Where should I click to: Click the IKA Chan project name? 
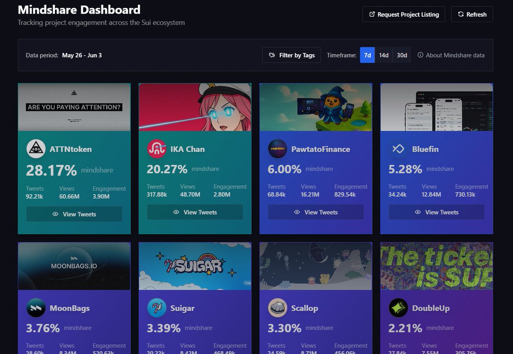[x=188, y=149]
